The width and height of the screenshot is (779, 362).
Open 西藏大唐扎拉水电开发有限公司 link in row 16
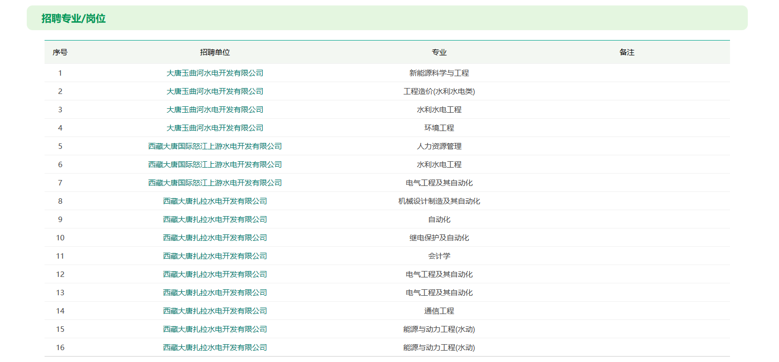215,348
